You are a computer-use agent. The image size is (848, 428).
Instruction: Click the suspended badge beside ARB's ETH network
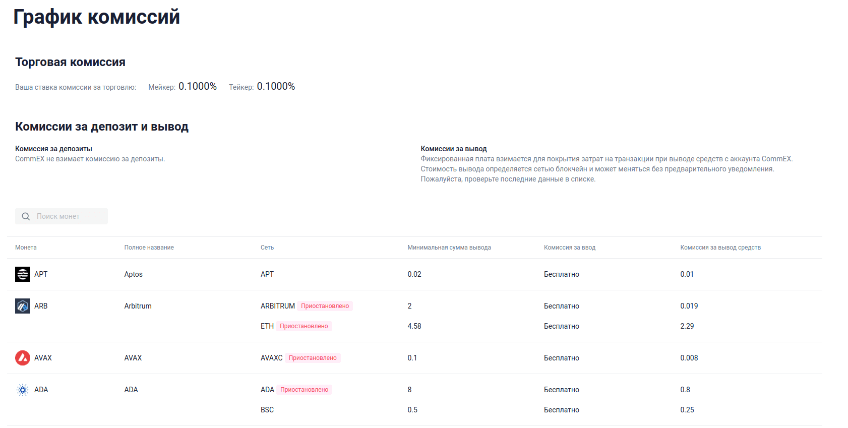pos(304,326)
